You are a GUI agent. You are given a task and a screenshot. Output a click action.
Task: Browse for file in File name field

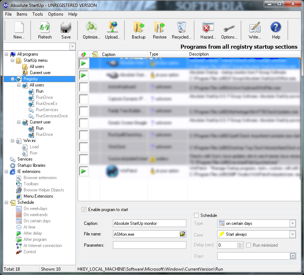[182, 234]
